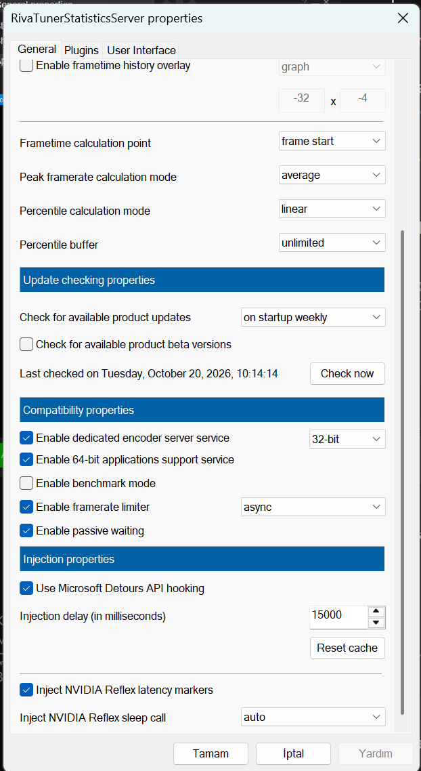Open the encoder server 32-bit dropdown
Viewport: 421px width, 771px height.
tap(347, 439)
